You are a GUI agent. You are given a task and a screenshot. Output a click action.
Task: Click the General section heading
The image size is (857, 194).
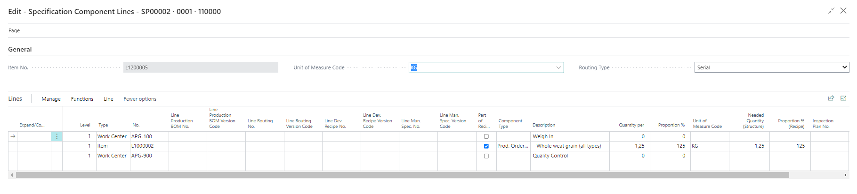20,49
